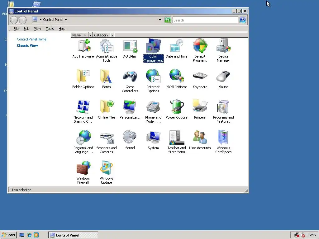Launch Device Manager

coord(223,51)
